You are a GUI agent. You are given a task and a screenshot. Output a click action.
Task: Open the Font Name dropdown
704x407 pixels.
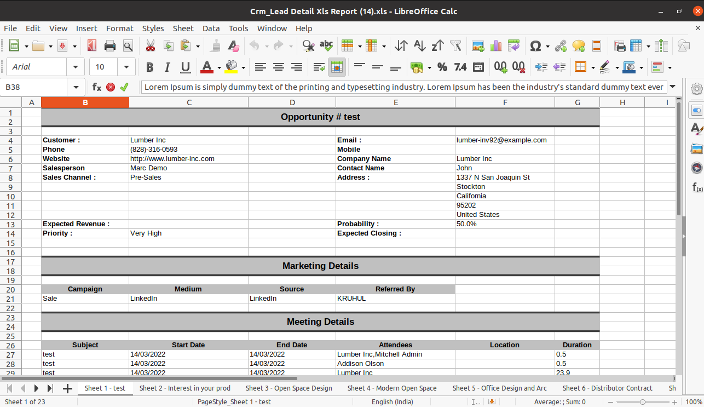(x=76, y=67)
